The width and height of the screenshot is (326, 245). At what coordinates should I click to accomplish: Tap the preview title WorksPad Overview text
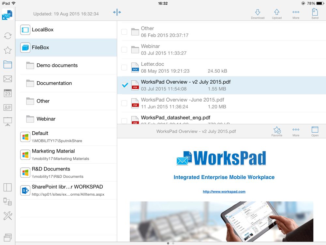[196, 131]
